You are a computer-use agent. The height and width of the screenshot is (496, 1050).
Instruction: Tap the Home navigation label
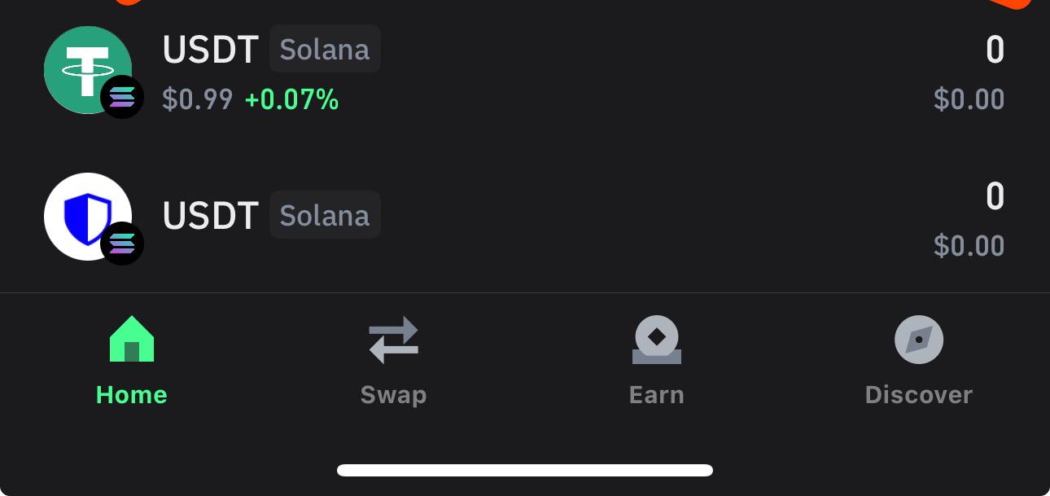131,394
